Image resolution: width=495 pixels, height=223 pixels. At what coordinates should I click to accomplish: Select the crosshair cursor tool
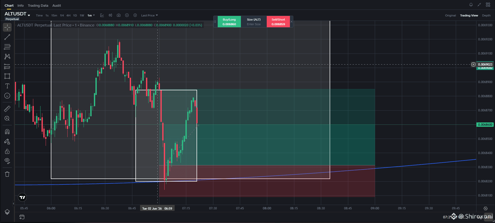tap(7, 27)
